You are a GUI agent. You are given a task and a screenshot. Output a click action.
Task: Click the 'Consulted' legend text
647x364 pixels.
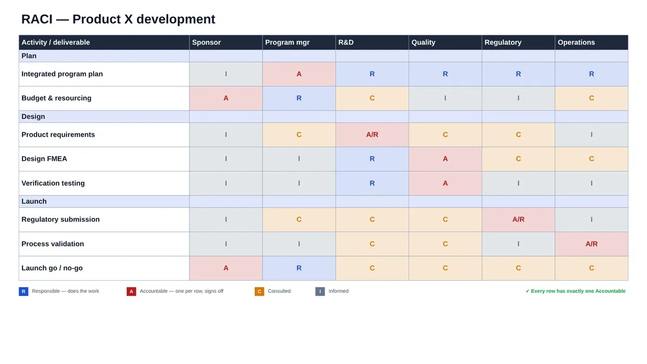279,291
